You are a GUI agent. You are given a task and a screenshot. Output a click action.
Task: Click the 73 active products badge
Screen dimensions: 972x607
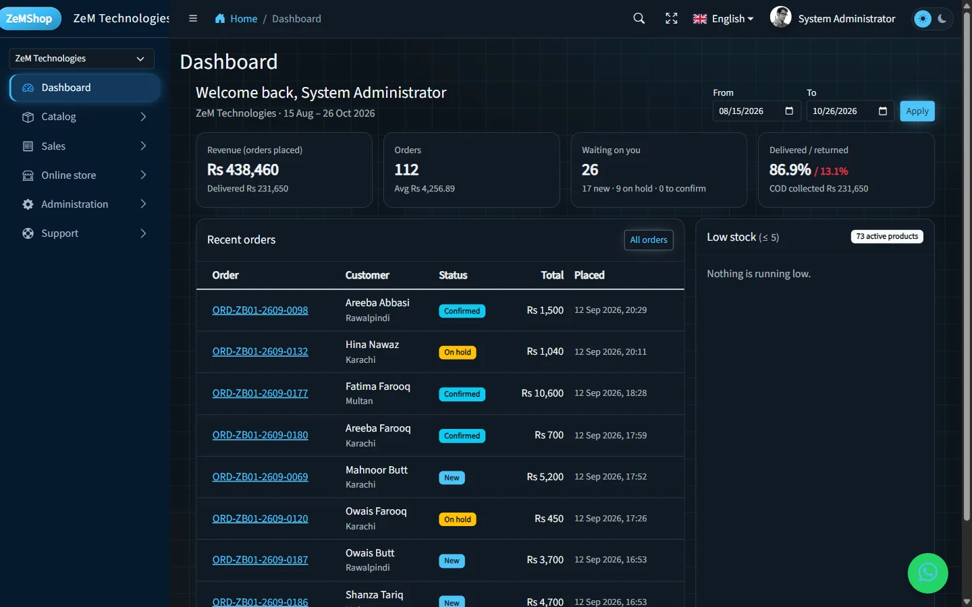pos(887,237)
